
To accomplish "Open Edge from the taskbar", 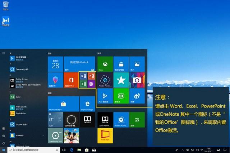I will (x=72, y=150).
